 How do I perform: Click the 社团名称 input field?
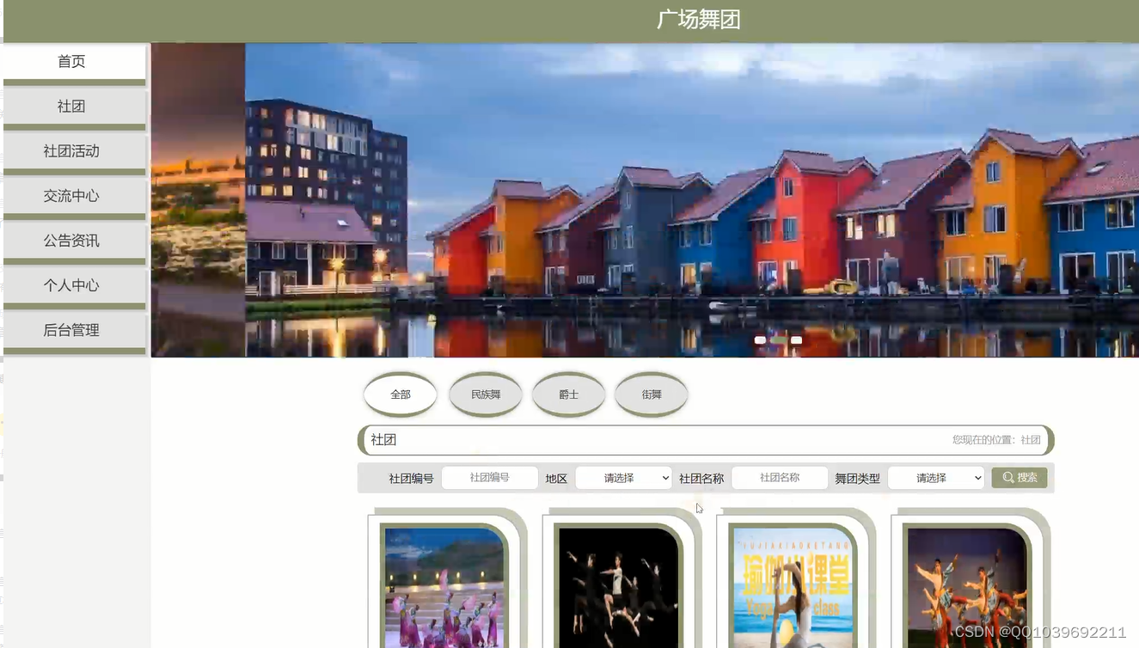pyautogui.click(x=780, y=478)
